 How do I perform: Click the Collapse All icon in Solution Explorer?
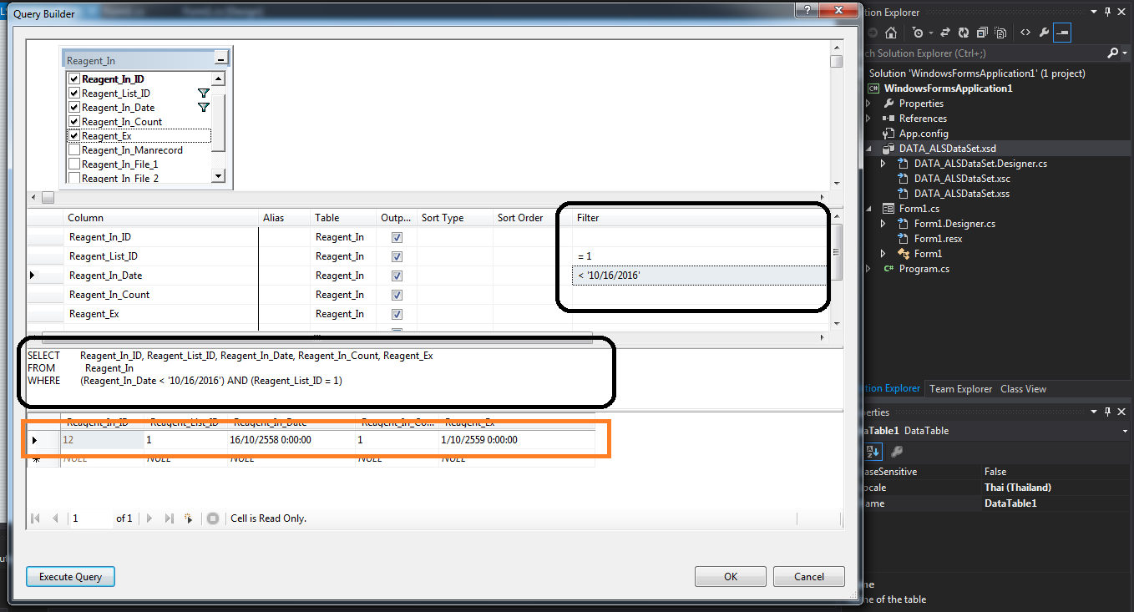coord(982,33)
